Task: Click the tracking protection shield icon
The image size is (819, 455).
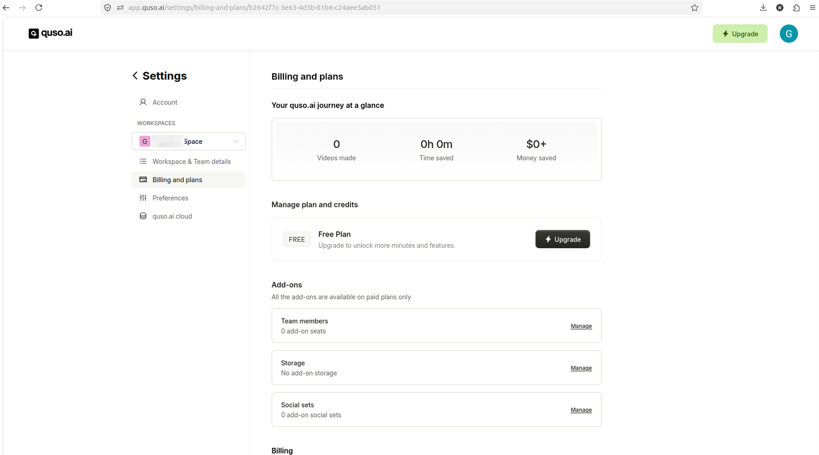Action: [107, 8]
